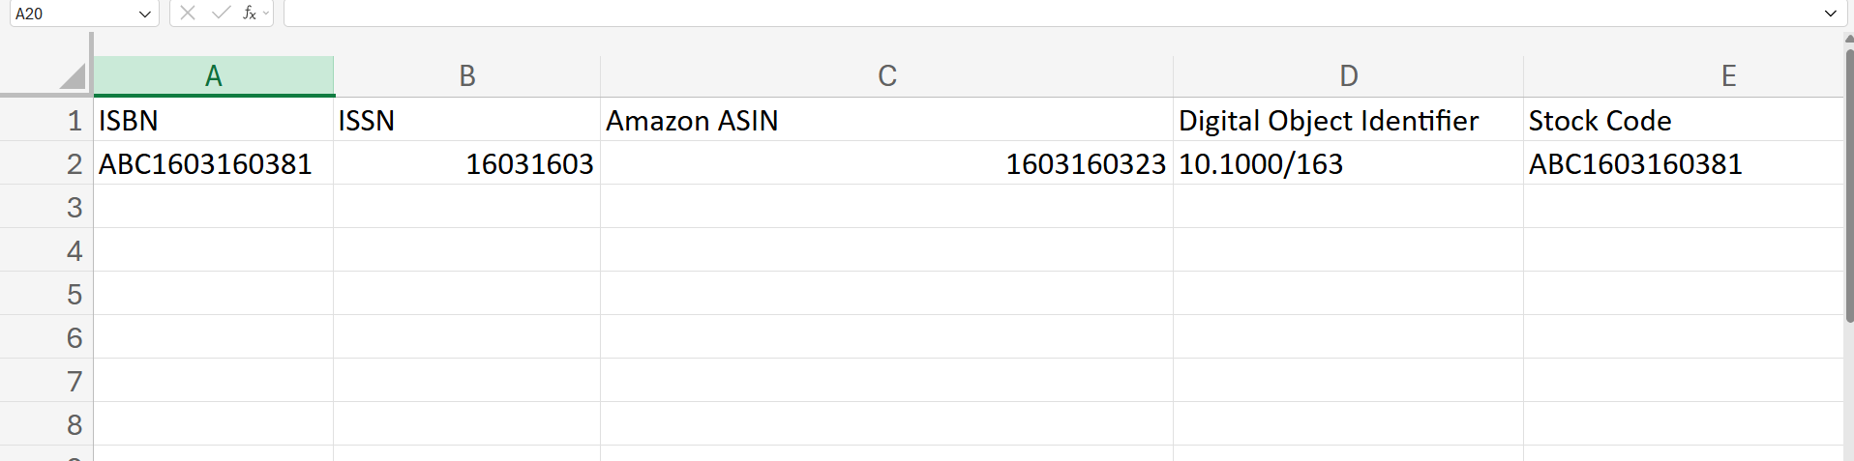Click the Stock Code header cell

tap(1684, 121)
